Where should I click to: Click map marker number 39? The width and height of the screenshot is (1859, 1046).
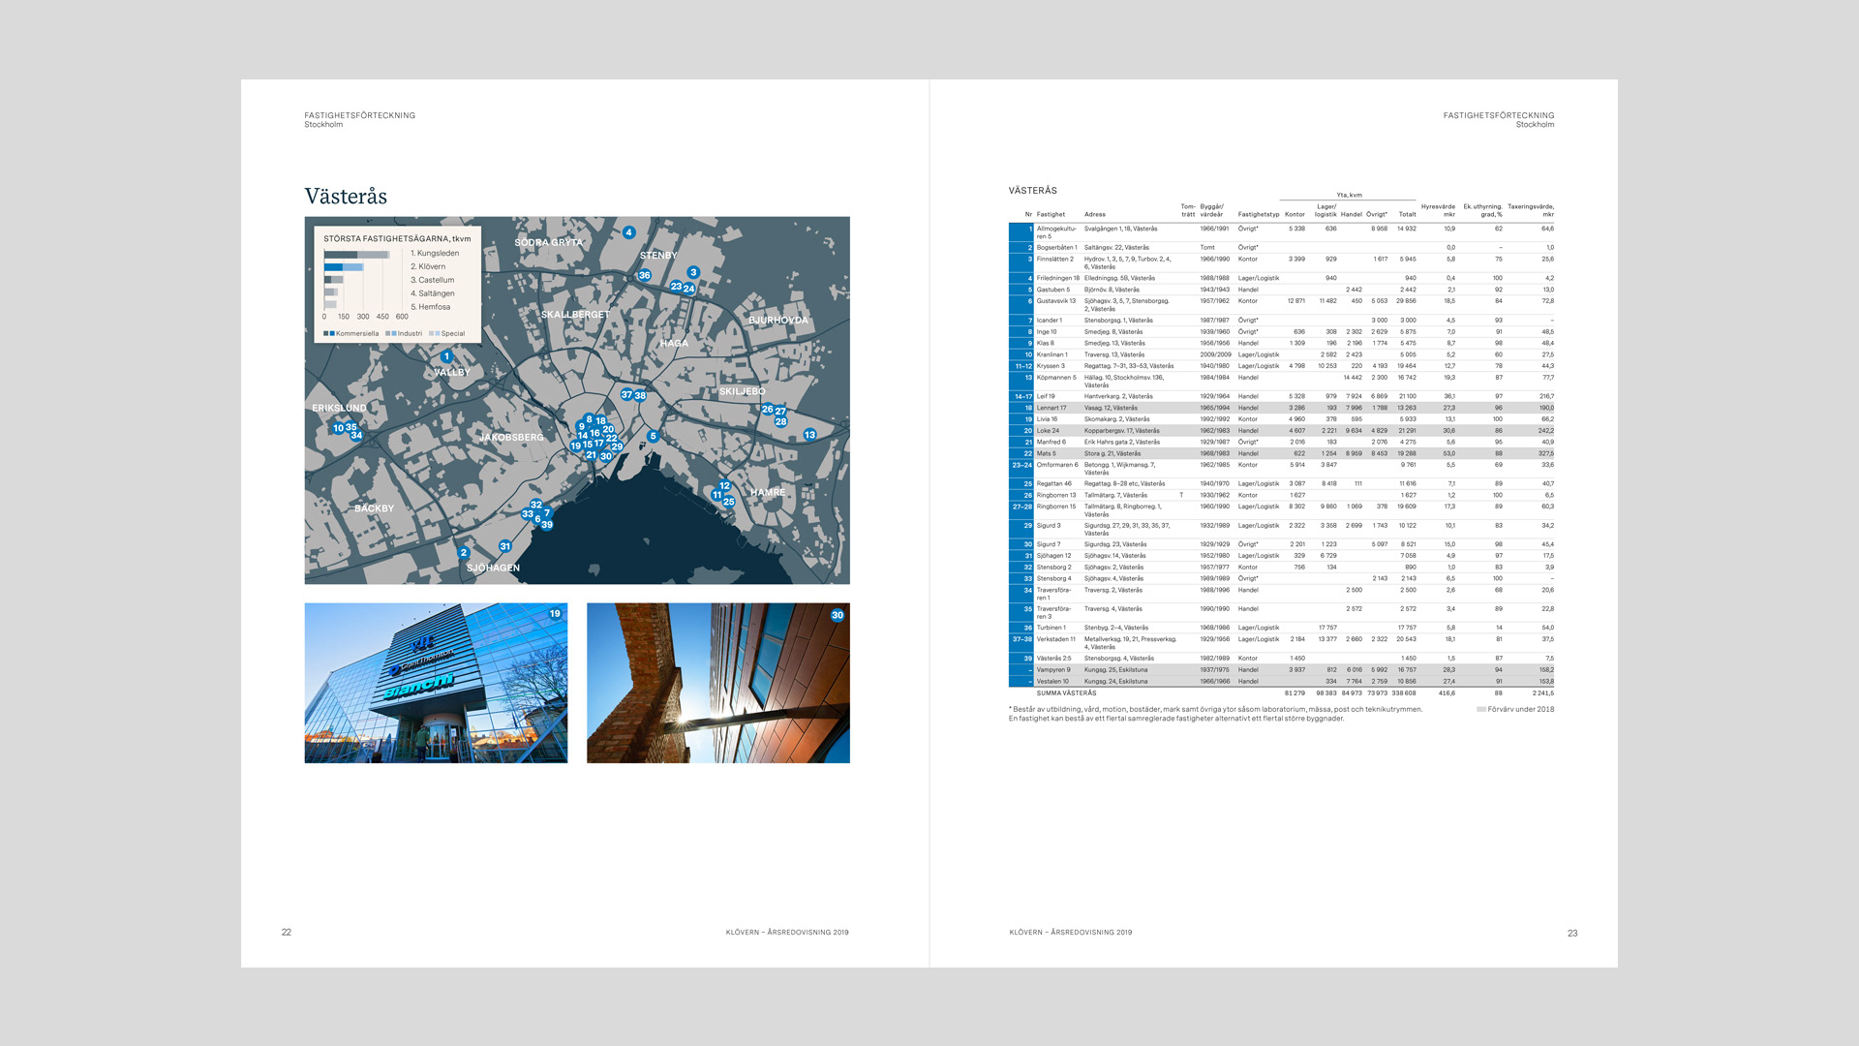(547, 524)
